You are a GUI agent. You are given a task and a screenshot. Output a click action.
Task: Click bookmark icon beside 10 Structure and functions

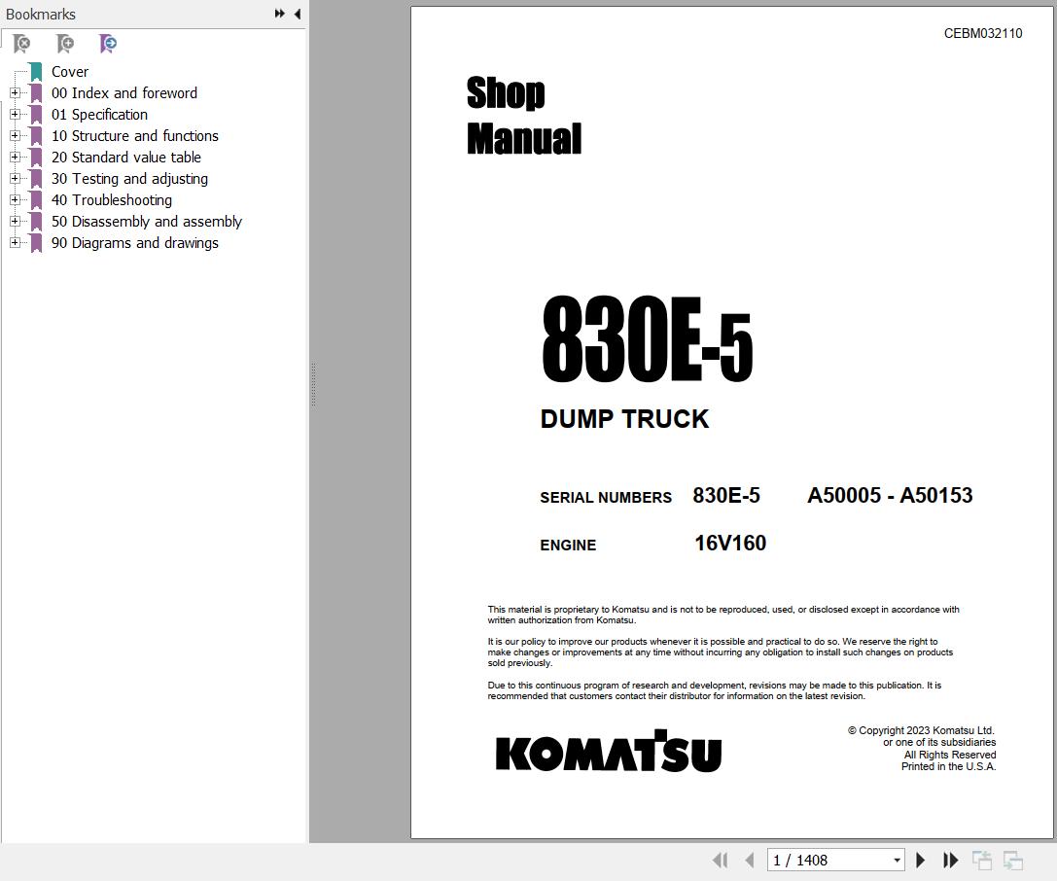click(x=36, y=136)
